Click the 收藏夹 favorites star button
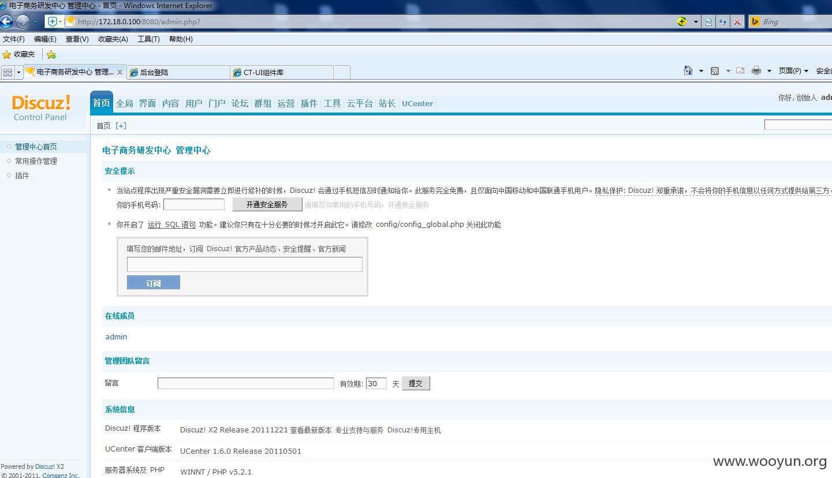832x478 pixels. [x=19, y=54]
